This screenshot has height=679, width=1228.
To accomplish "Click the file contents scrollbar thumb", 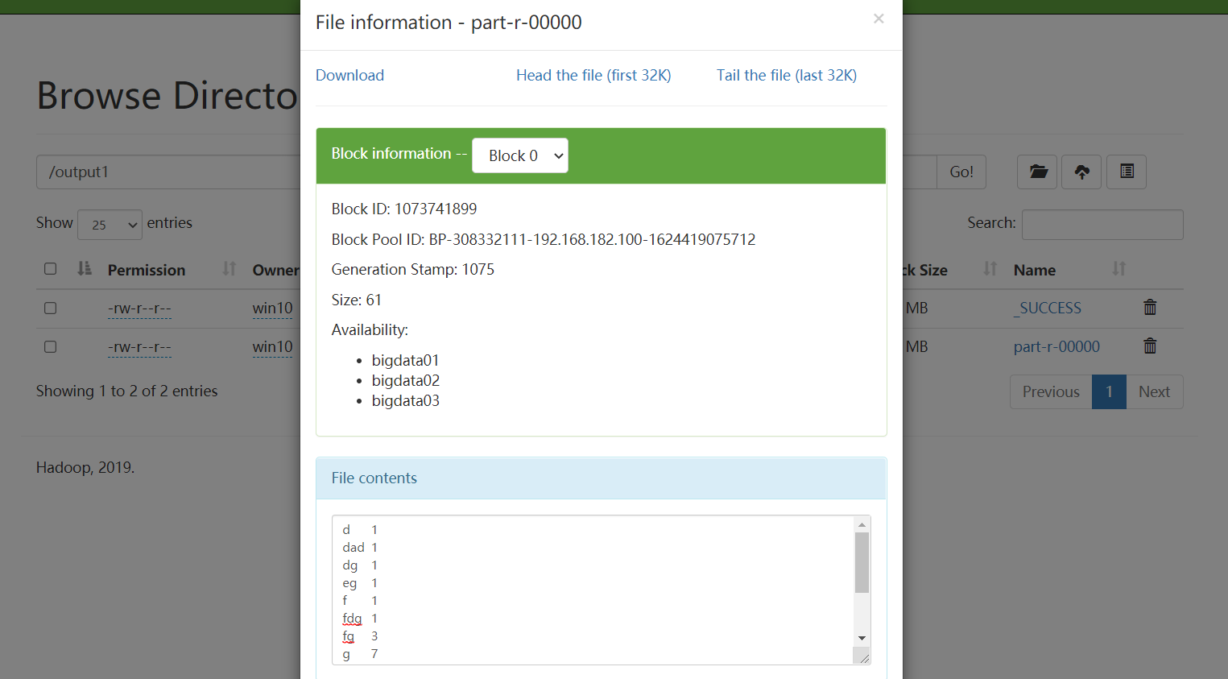I will (862, 562).
